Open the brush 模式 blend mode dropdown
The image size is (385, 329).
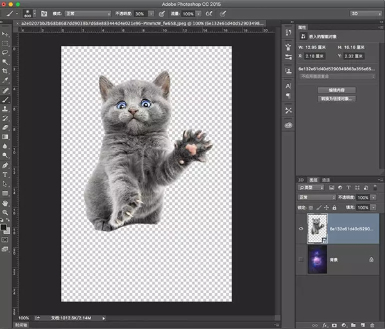pyautogui.click(x=87, y=13)
